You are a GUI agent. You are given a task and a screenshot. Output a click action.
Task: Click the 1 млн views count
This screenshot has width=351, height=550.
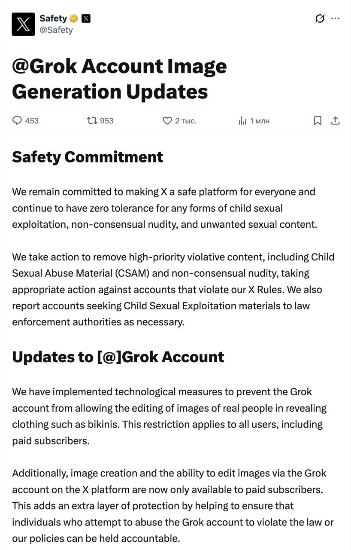pos(260,121)
